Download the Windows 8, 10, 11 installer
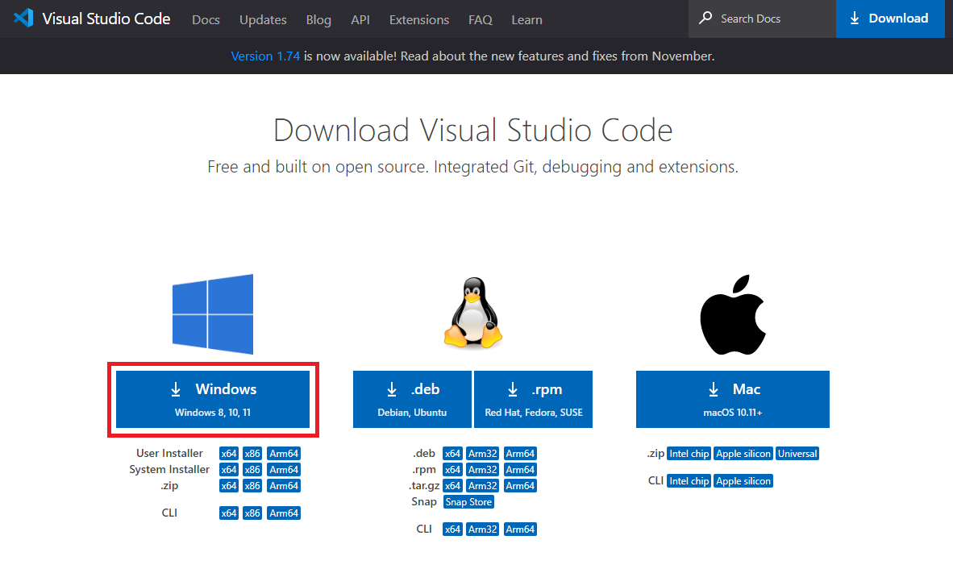953x569 pixels. [213, 399]
